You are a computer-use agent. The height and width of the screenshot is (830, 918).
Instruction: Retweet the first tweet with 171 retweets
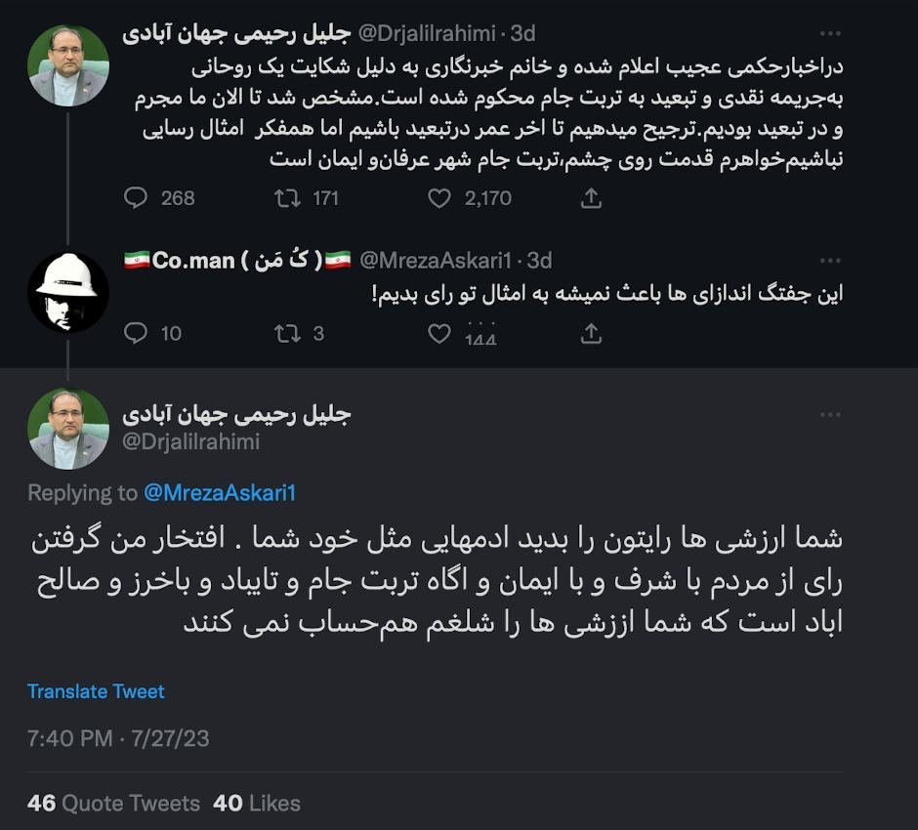(x=287, y=198)
